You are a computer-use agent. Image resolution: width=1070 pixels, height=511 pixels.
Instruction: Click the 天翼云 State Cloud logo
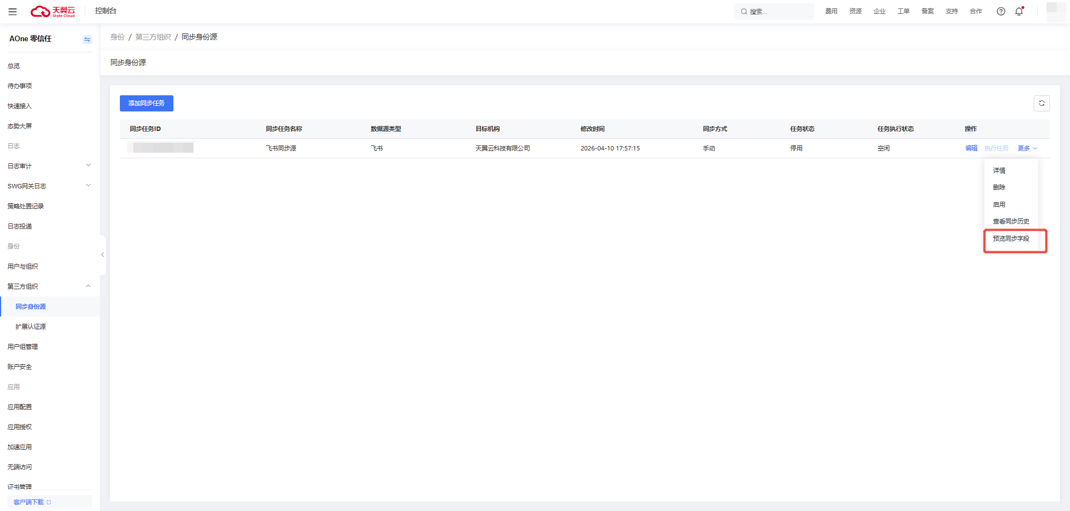coord(52,11)
